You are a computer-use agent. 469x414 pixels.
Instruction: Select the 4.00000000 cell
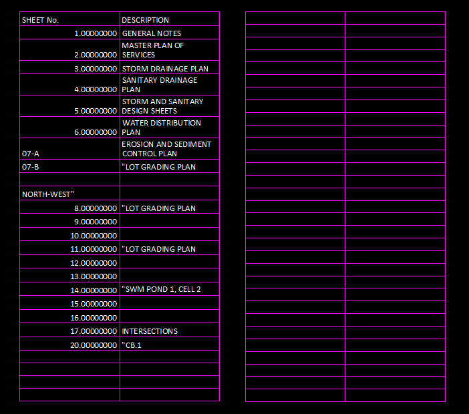point(69,85)
